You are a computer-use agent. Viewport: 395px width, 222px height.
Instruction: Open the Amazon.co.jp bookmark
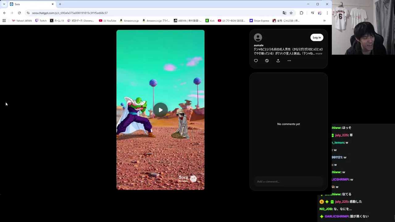pyautogui.click(x=129, y=21)
